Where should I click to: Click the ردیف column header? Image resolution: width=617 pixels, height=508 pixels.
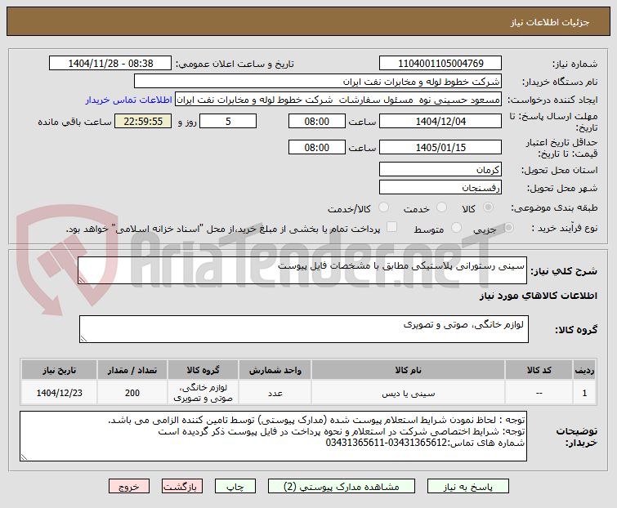point(584,370)
